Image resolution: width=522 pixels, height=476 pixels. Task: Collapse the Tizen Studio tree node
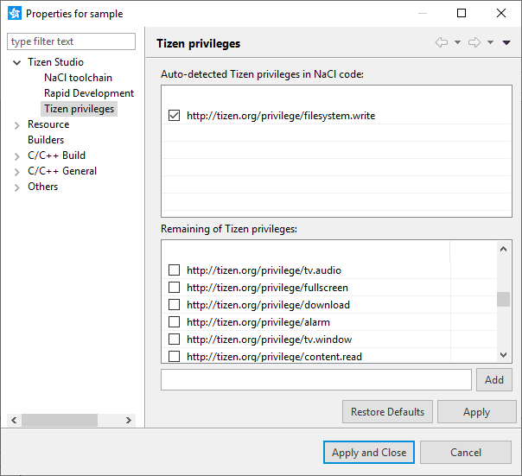coord(17,62)
